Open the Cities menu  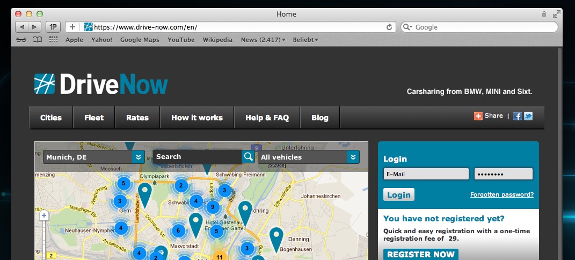coord(51,118)
